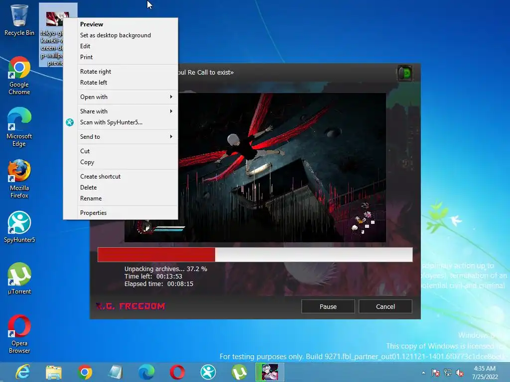Viewport: 510px width, 382px height.
Task: Open the µTorrent desktop shortcut
Action: pos(19,279)
